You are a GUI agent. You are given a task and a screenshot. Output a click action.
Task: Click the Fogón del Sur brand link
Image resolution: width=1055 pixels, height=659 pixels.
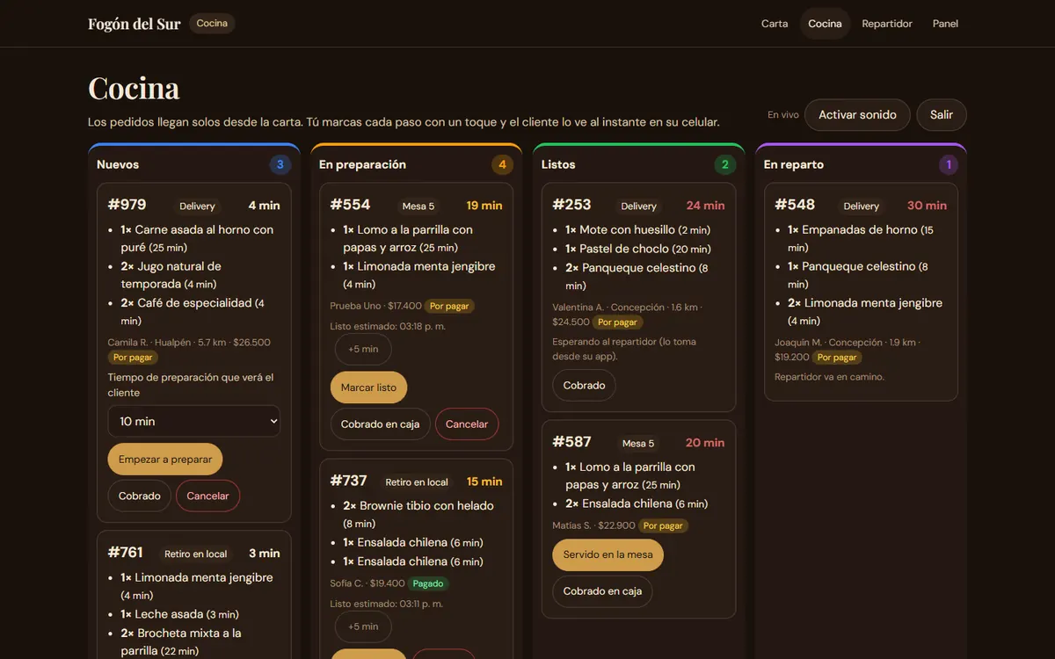click(x=135, y=24)
